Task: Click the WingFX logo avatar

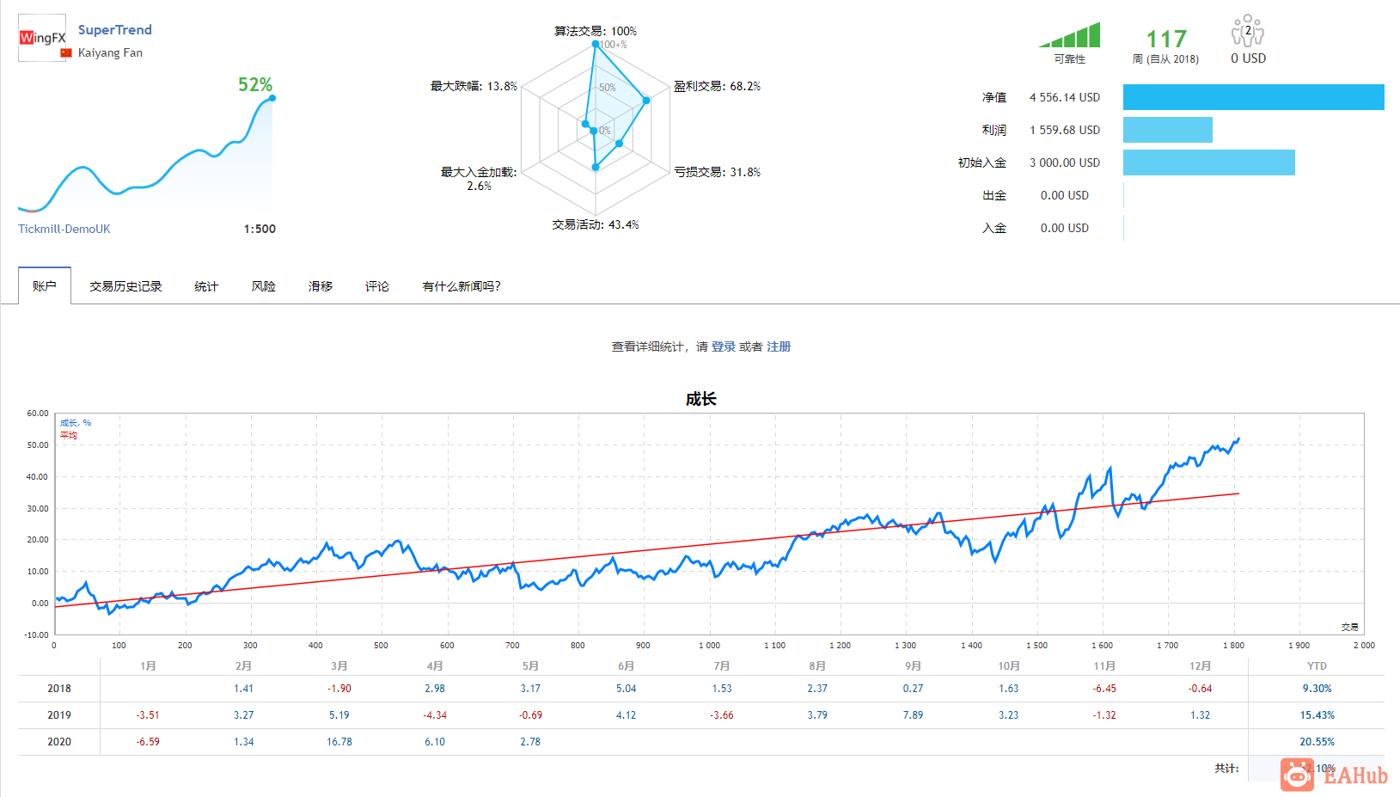Action: (42, 38)
